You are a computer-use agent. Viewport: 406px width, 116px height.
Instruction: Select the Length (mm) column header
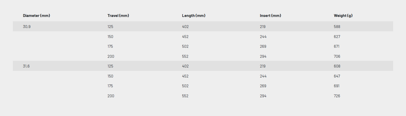[x=194, y=16]
